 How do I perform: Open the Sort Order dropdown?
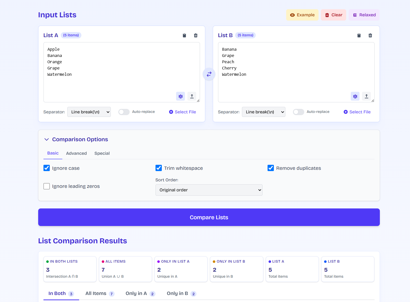point(209,190)
